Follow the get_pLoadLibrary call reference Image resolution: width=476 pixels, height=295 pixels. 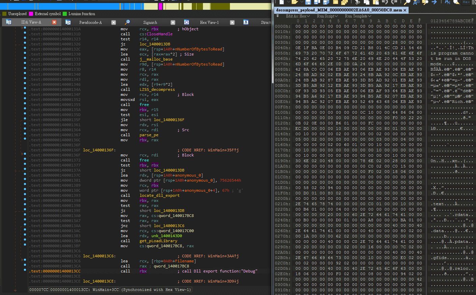pos(158,241)
